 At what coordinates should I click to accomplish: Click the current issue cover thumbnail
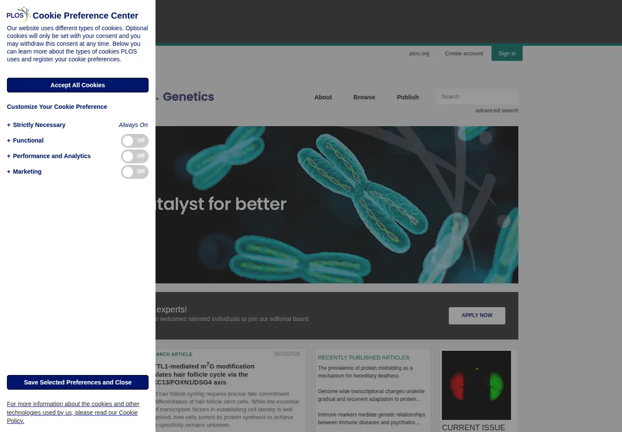(476, 385)
